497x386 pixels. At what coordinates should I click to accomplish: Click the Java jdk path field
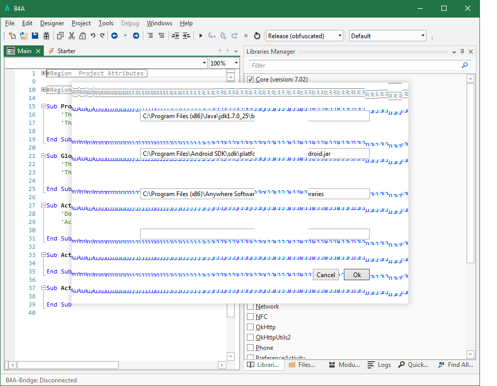(255, 116)
